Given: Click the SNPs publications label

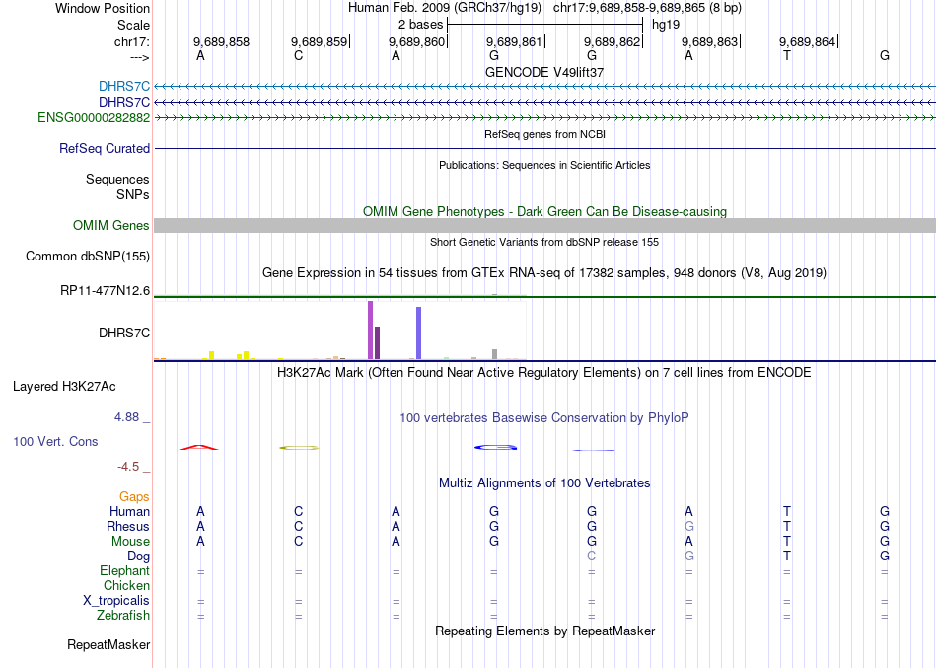Looking at the screenshot, I should [x=133, y=194].
